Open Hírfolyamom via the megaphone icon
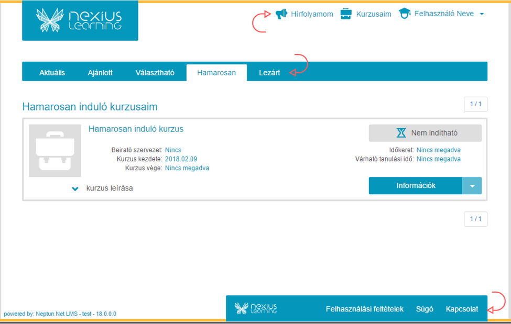Viewport: 511px width, 324px height. point(282,14)
